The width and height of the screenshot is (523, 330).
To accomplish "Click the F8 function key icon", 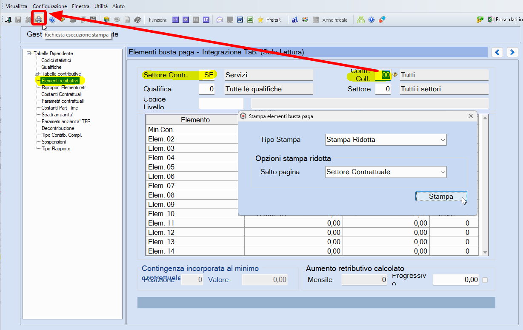I will tap(186, 20).
